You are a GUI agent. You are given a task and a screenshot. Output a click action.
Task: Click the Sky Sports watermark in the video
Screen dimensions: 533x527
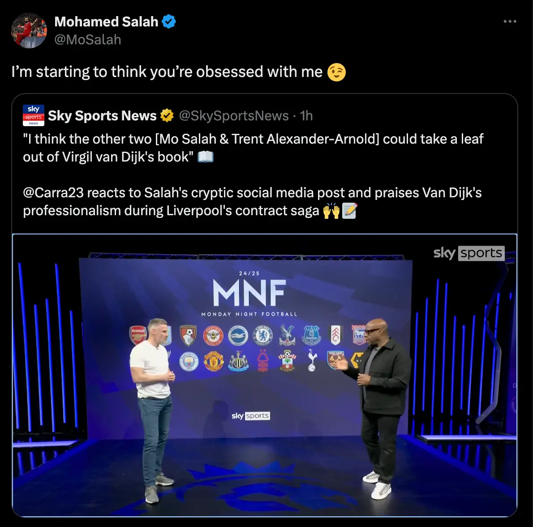click(x=469, y=253)
